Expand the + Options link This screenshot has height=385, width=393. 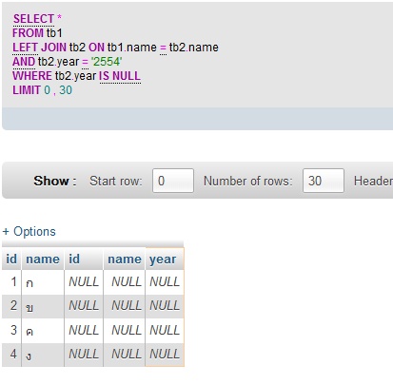click(29, 231)
